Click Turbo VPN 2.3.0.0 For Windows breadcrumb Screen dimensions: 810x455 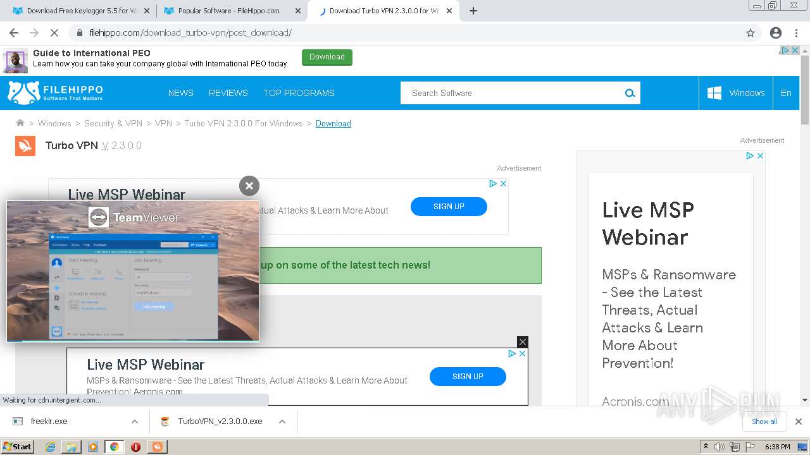pyautogui.click(x=244, y=123)
